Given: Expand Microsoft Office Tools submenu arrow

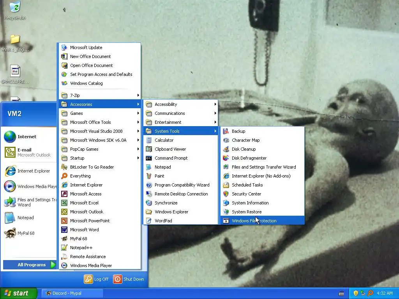Looking at the screenshot, I should click(138, 122).
